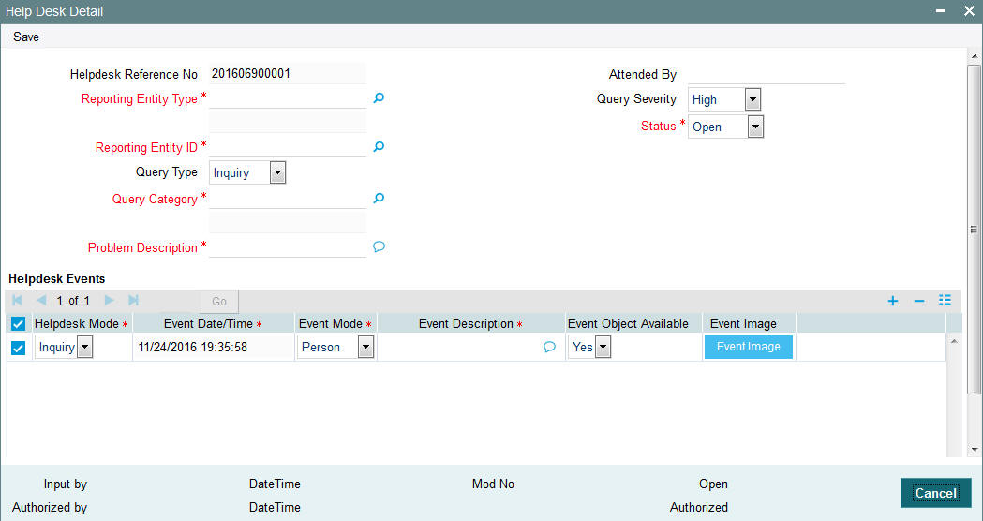Click the blue Event Image button

click(749, 347)
